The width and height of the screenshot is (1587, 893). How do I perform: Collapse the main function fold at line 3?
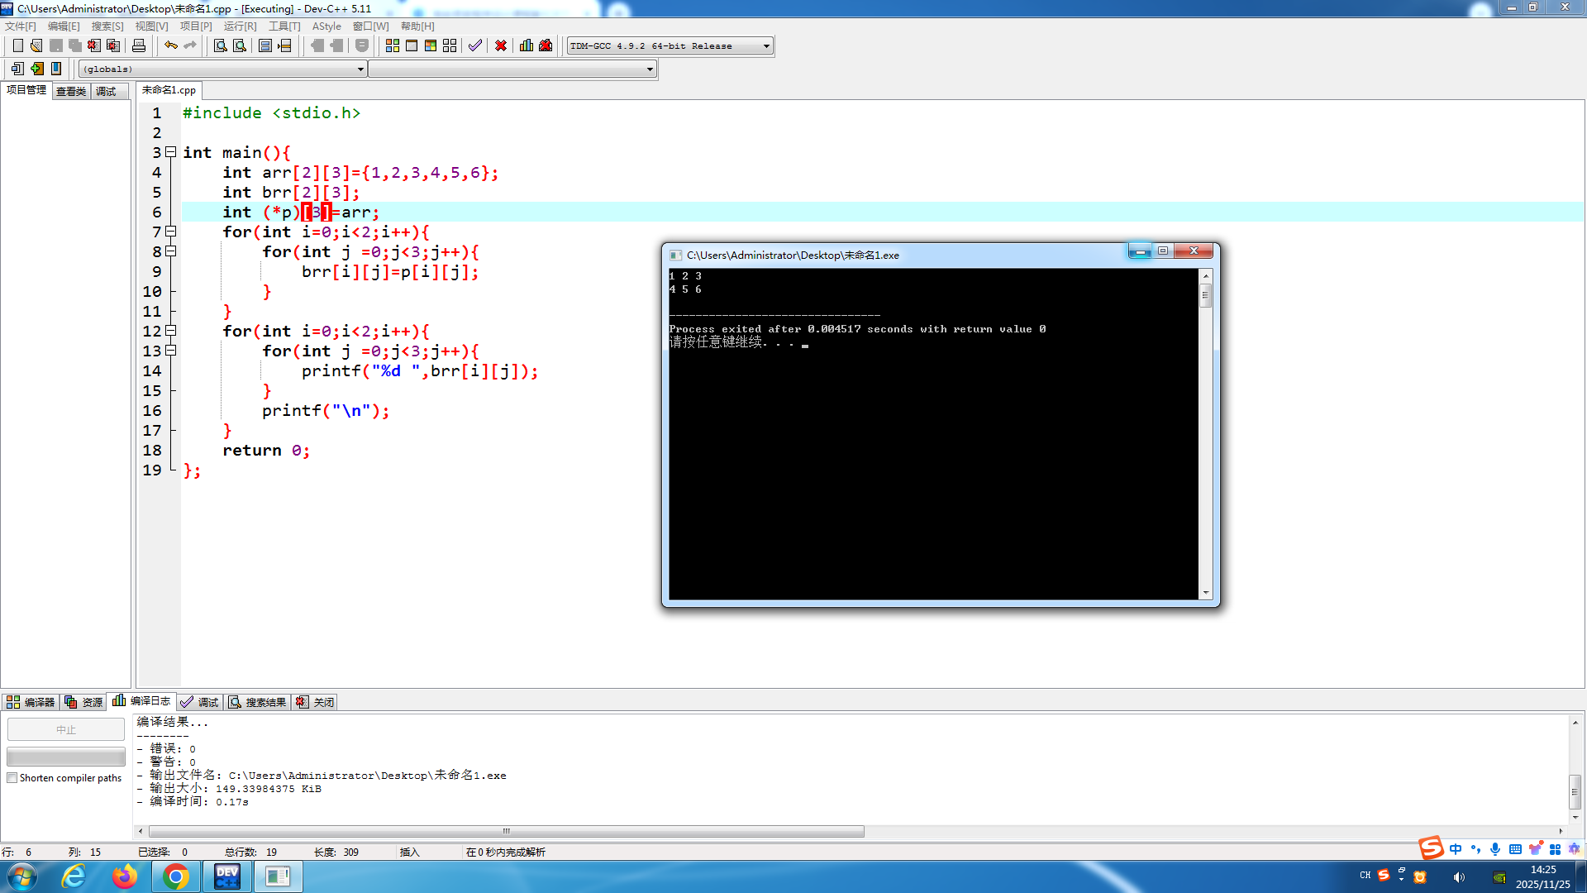click(x=170, y=152)
